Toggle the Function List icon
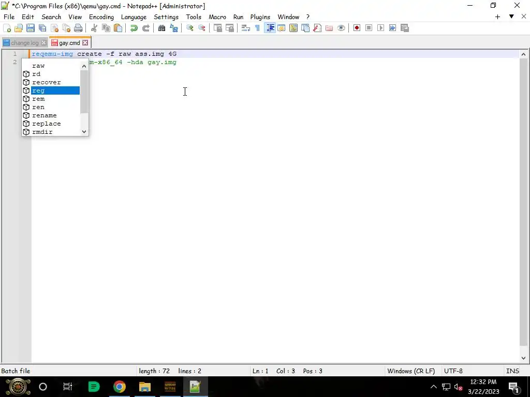Viewport: 530px width, 397px height. pyautogui.click(x=317, y=28)
